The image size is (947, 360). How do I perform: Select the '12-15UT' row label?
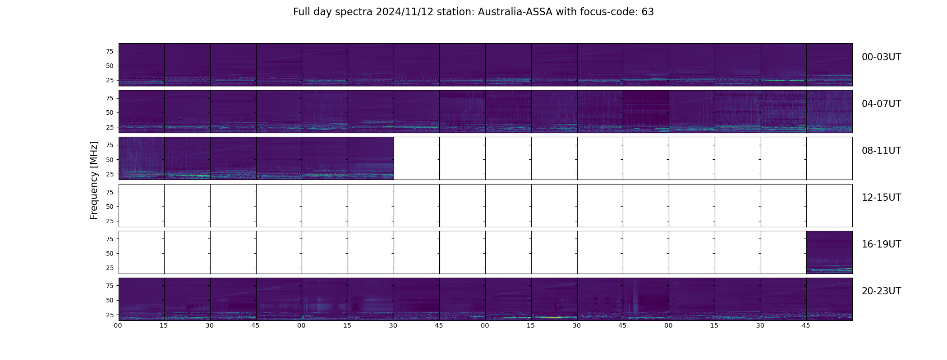[x=881, y=198]
